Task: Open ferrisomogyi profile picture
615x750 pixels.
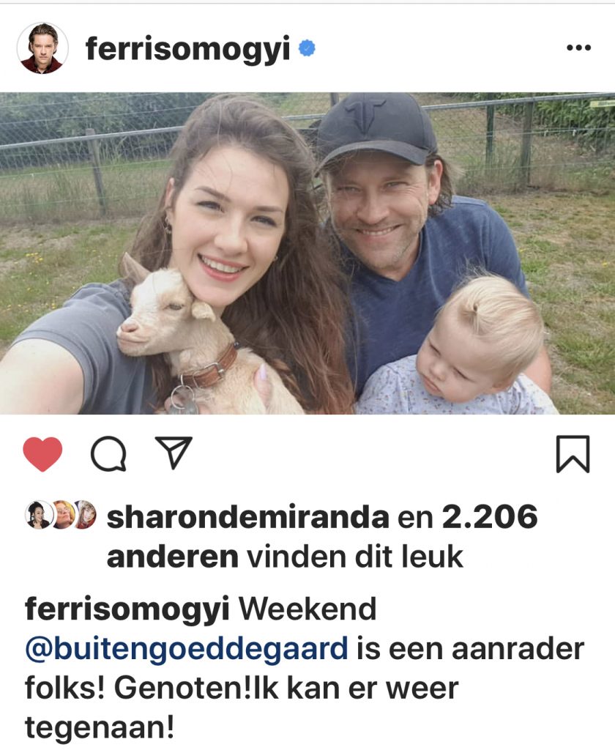Action: pos(42,48)
